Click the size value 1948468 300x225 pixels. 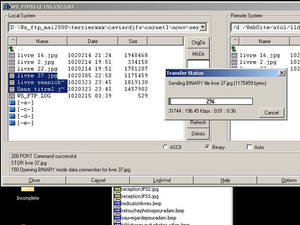coord(136,55)
